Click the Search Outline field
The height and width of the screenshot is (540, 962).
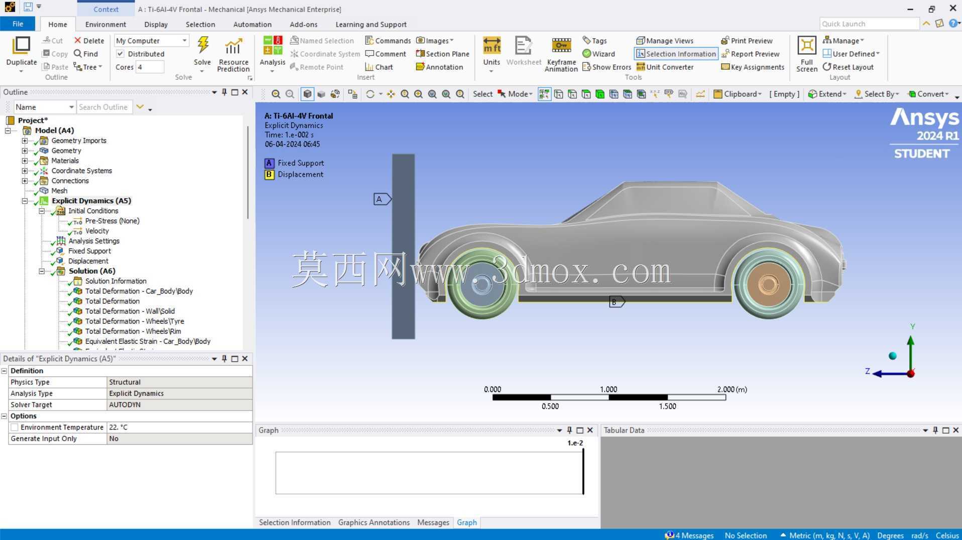pyautogui.click(x=104, y=107)
